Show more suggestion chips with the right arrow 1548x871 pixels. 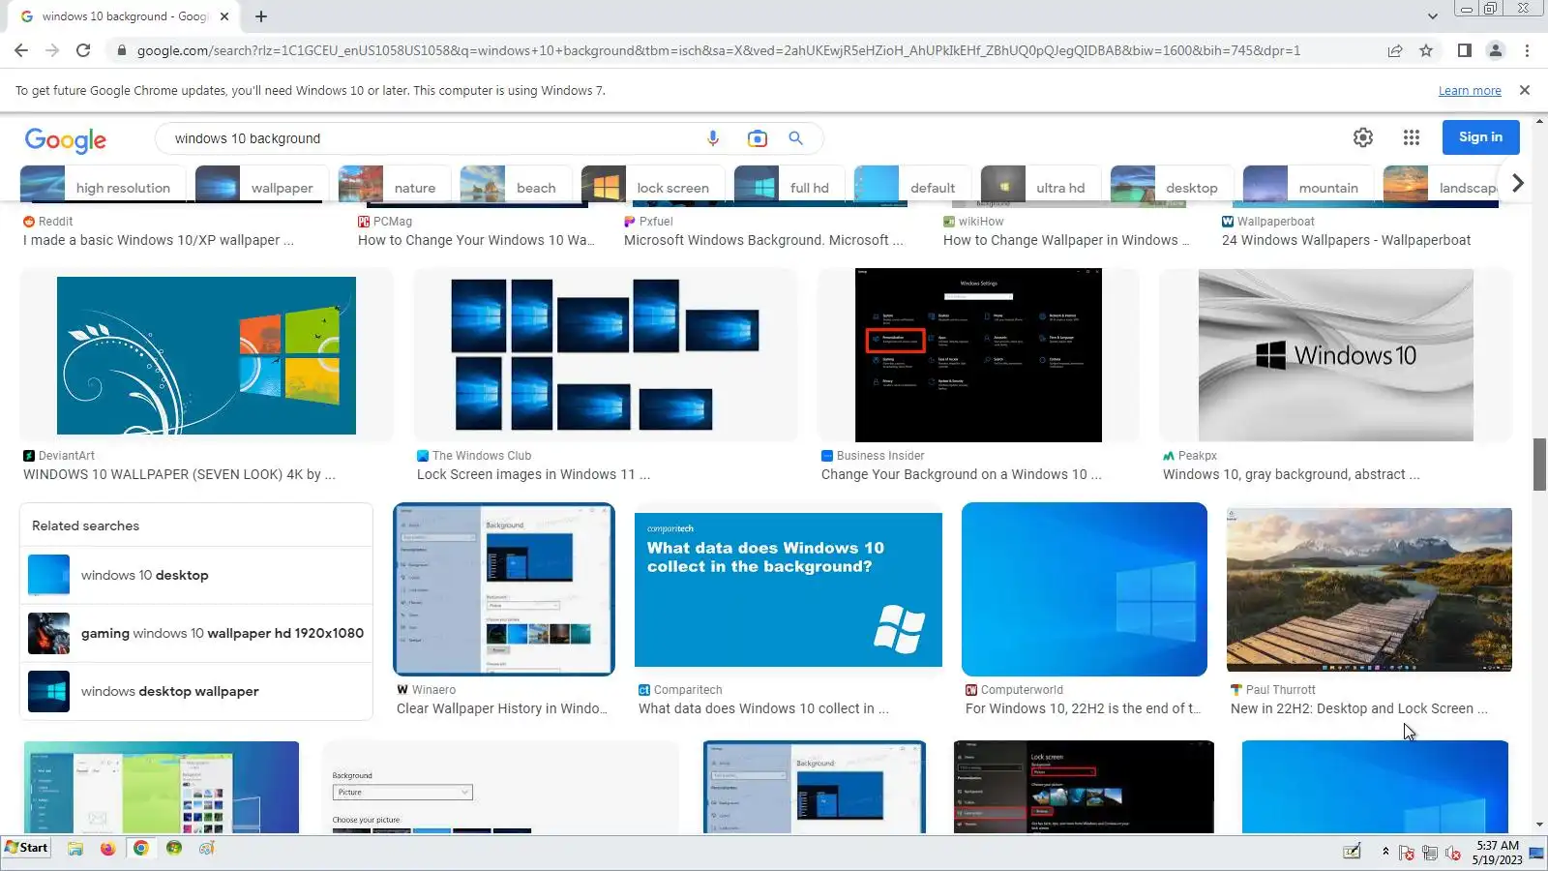click(x=1518, y=183)
